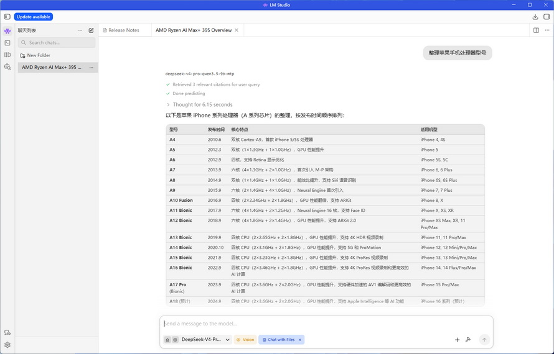Click the Search chats field
The width and height of the screenshot is (554, 354).
point(57,43)
